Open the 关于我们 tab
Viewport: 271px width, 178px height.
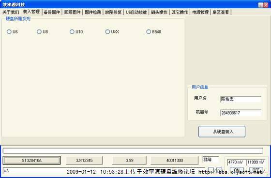(x=11, y=12)
